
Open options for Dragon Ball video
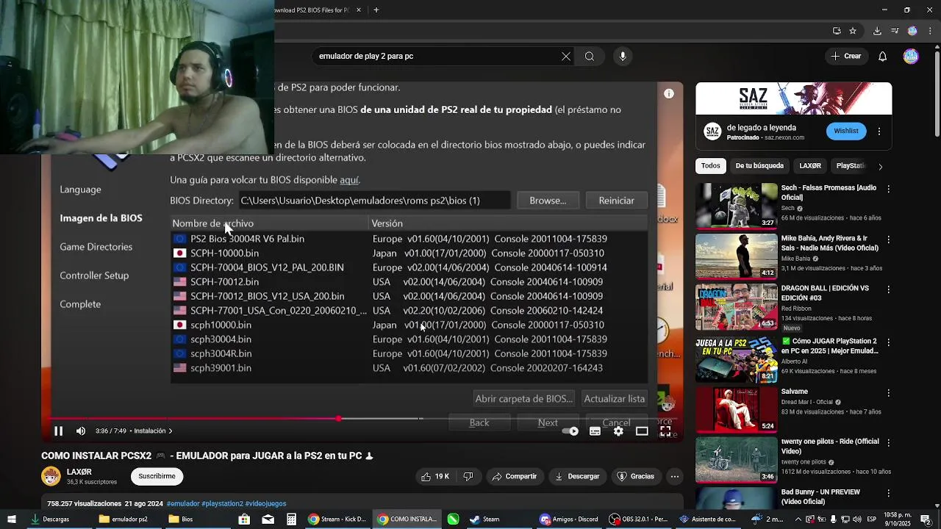click(888, 290)
